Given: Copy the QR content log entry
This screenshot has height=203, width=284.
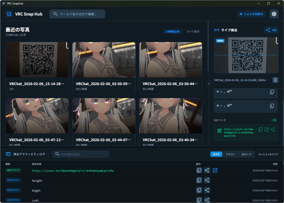Looking at the screenshot, I should pos(199,170).
